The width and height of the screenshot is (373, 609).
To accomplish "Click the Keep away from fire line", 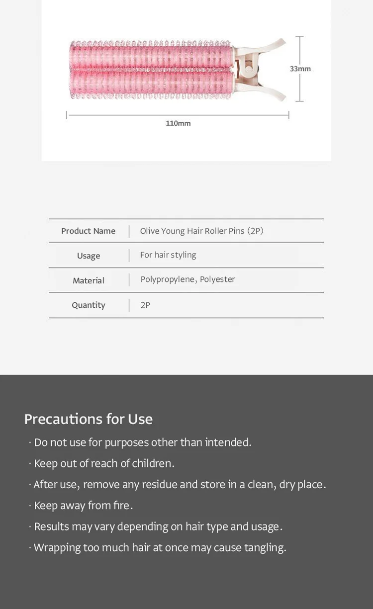I will (81, 506).
